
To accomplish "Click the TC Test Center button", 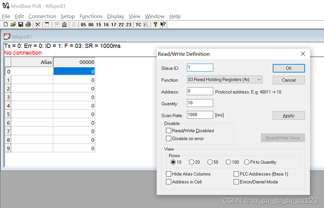I will [139, 25].
